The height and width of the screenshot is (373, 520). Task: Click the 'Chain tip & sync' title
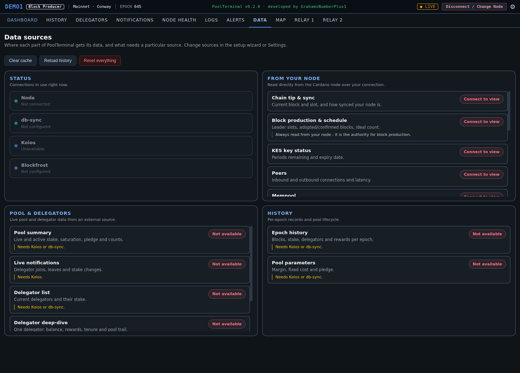coord(293,98)
